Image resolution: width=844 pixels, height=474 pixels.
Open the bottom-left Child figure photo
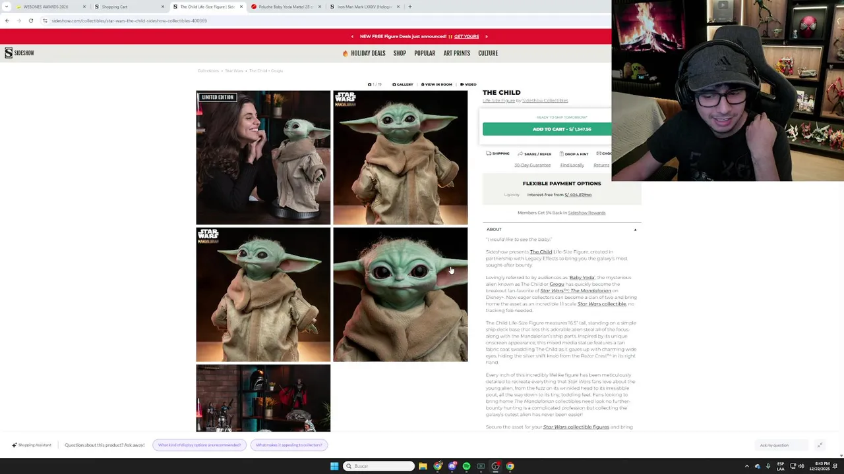coord(263,294)
